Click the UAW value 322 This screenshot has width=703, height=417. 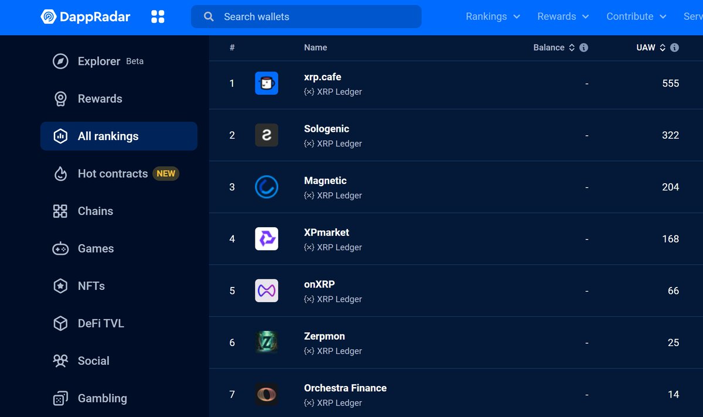point(670,135)
